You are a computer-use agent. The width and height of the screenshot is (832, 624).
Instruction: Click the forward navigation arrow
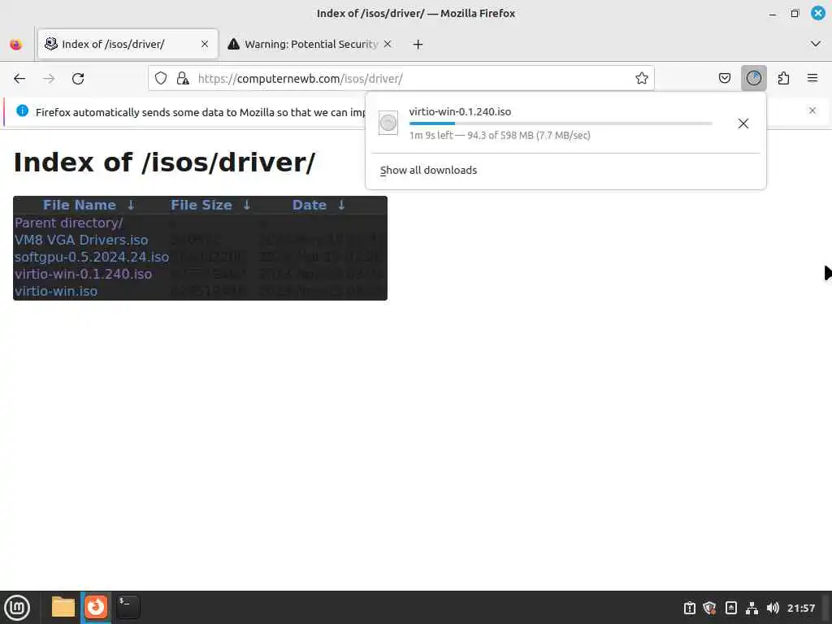49,79
